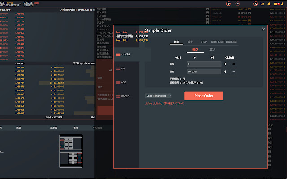Screen dimensions: 287x179
Task: Click the 最終取引価格 value 1,068,799
Action: click(142, 36)
